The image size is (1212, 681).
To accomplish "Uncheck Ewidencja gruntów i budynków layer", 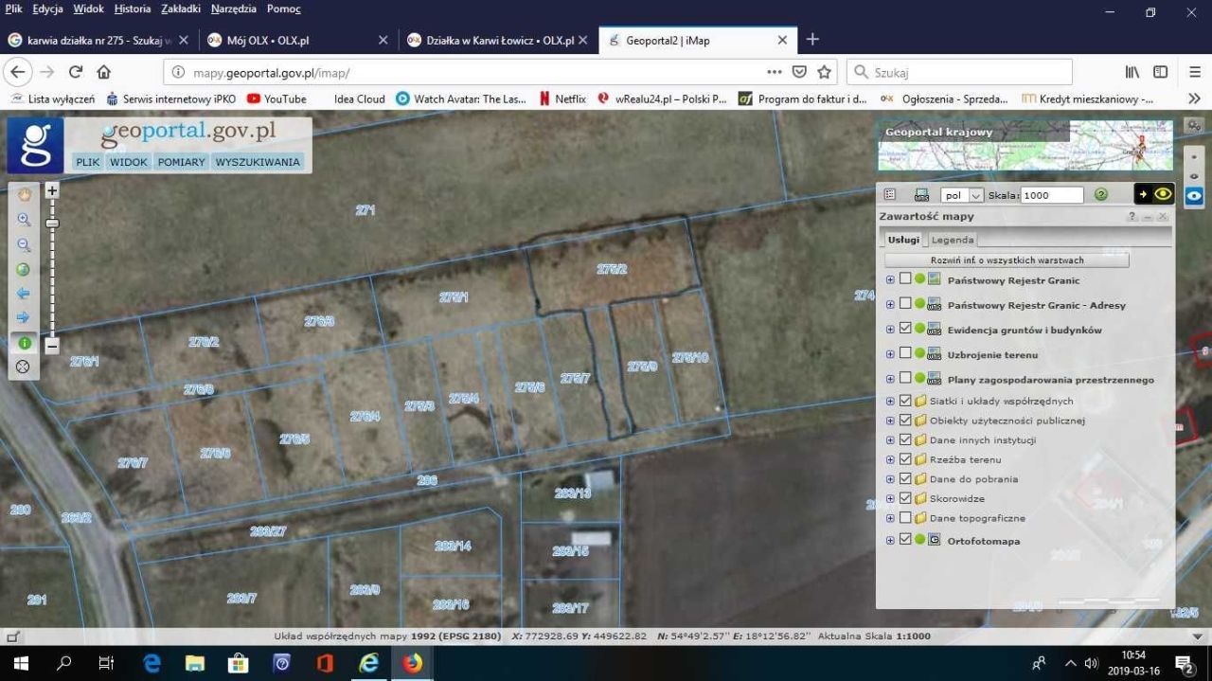I will [x=905, y=329].
